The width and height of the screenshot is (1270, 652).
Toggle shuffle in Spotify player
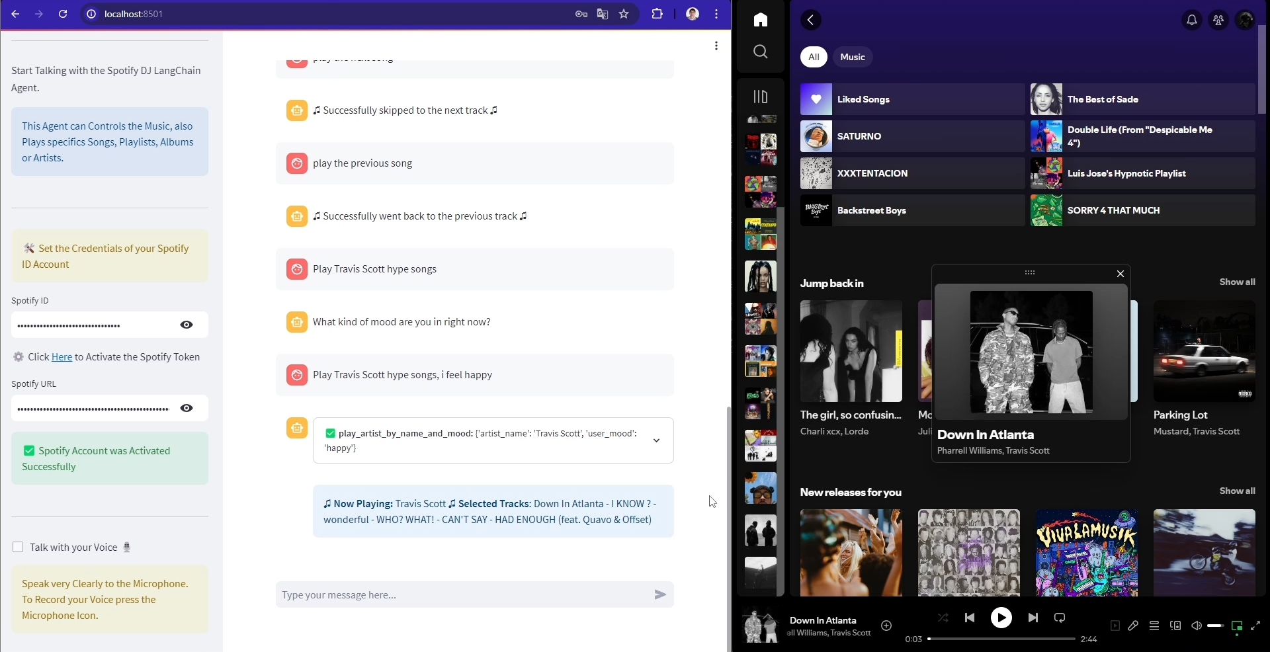pyautogui.click(x=943, y=618)
